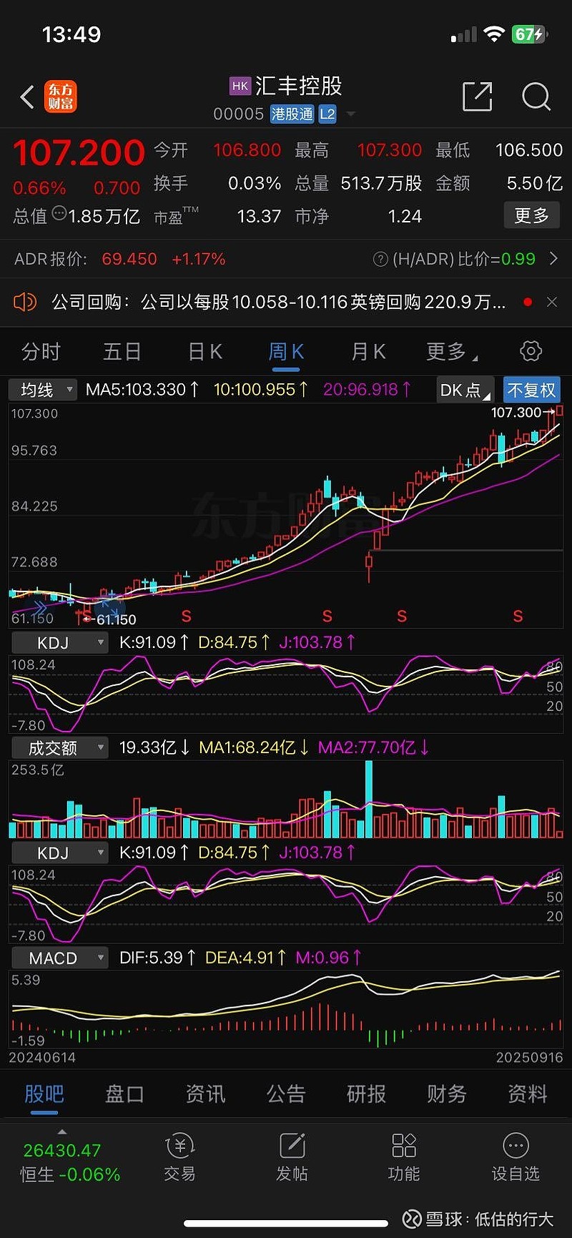Tap the announcement speaker icon

pyautogui.click(x=25, y=302)
